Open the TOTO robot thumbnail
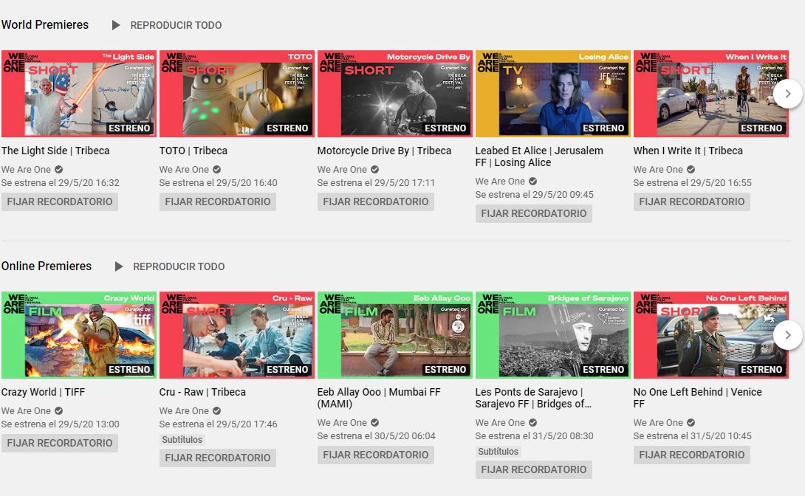The image size is (805, 496). [x=236, y=93]
